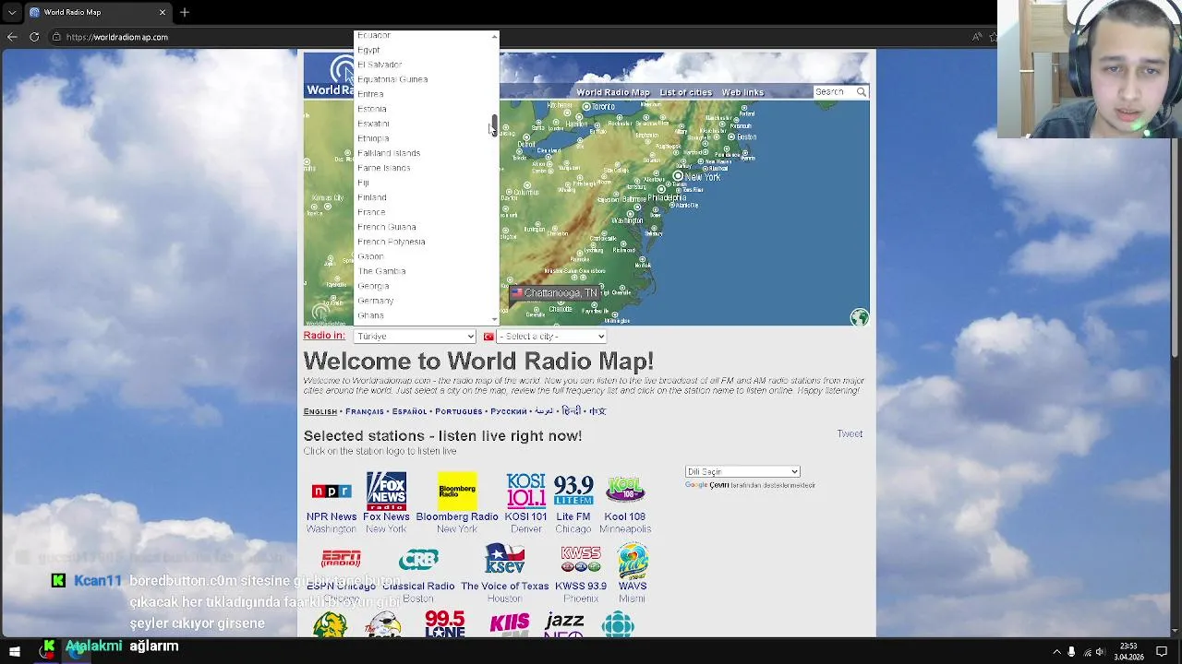
Task: Click the Toronto marker on the map
Action: tap(586, 107)
